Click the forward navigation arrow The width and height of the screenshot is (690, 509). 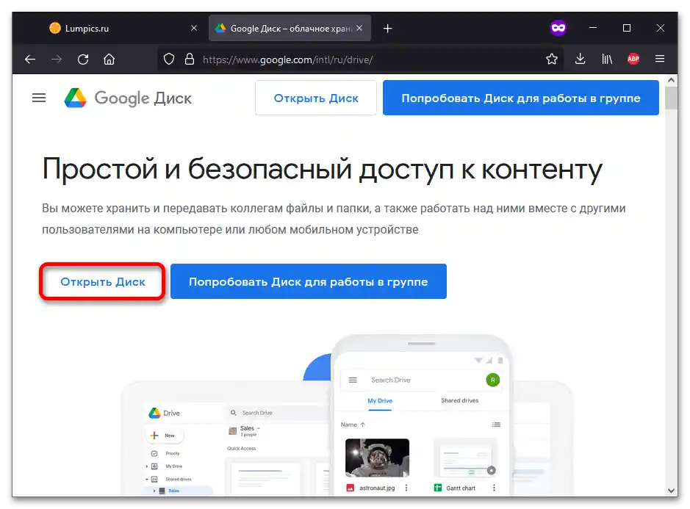click(57, 59)
